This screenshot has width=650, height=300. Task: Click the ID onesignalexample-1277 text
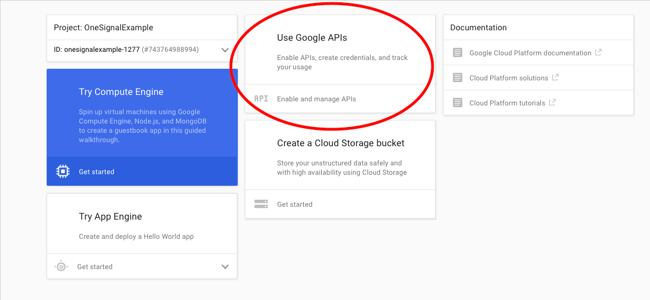point(97,50)
